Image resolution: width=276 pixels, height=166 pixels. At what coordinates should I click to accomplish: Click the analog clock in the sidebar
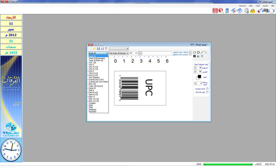tap(11, 150)
